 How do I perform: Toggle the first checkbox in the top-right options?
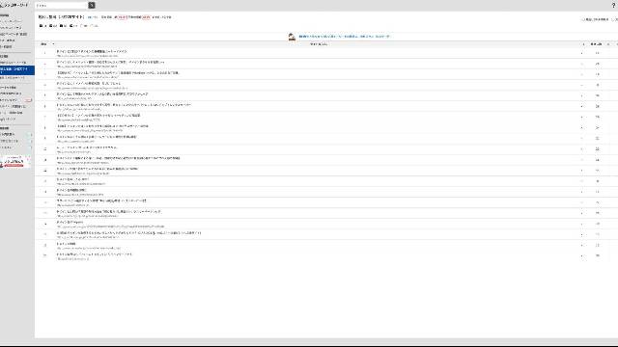coord(583,19)
